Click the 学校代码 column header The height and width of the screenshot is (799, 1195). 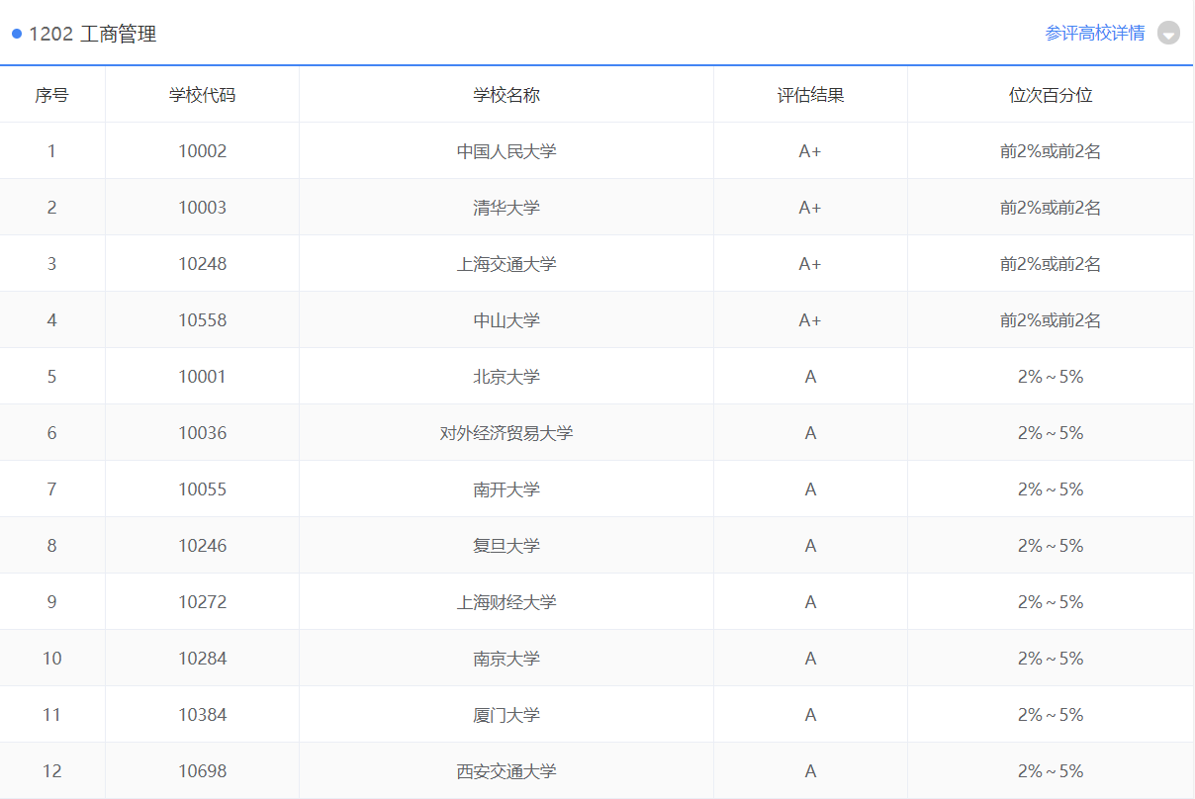click(202, 95)
